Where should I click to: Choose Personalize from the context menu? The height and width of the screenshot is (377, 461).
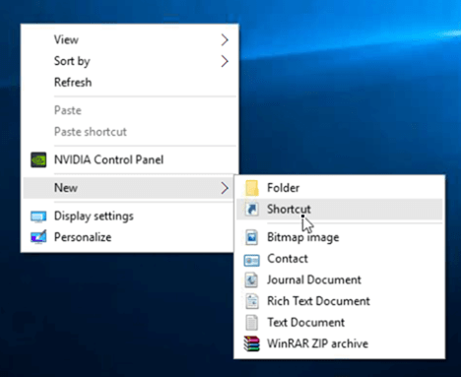coord(129,237)
